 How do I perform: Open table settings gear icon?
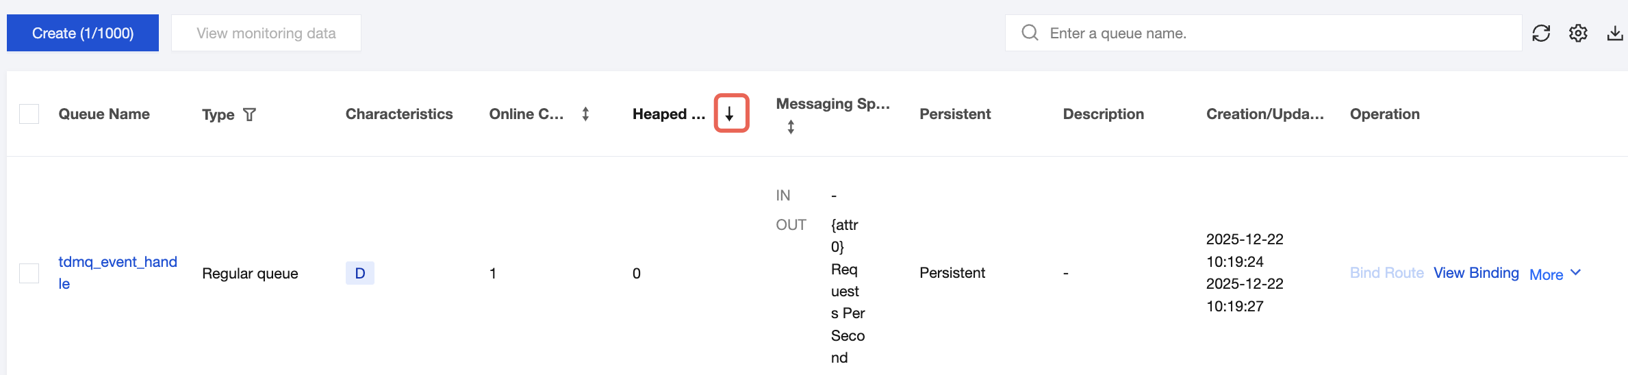coord(1578,34)
